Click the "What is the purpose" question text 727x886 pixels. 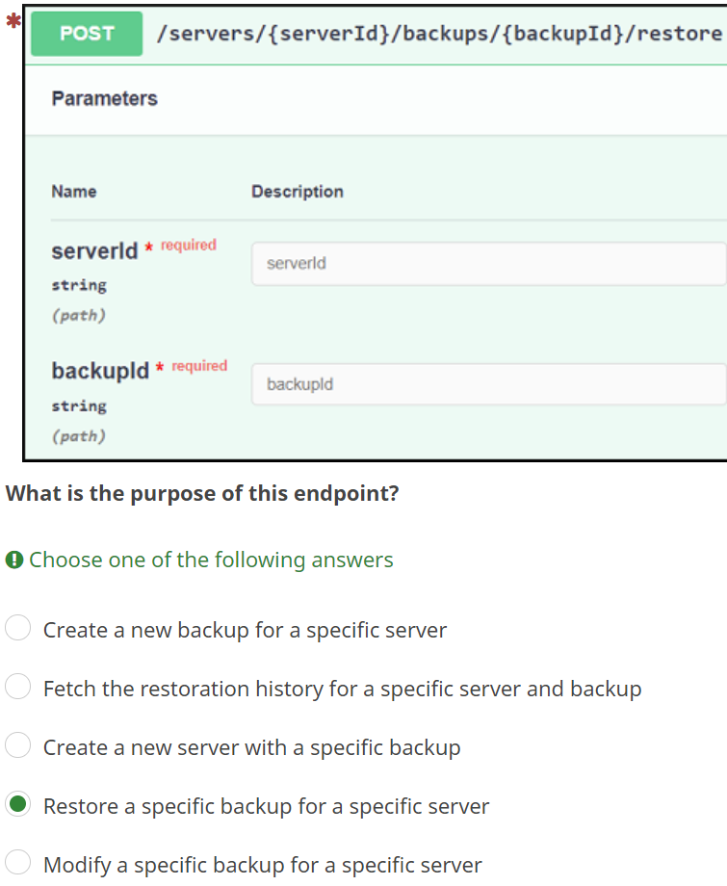(202, 494)
